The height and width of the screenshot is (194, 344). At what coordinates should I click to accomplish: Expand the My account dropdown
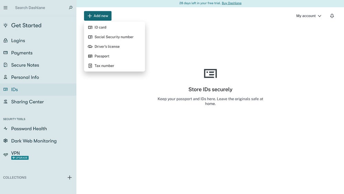pos(309,16)
